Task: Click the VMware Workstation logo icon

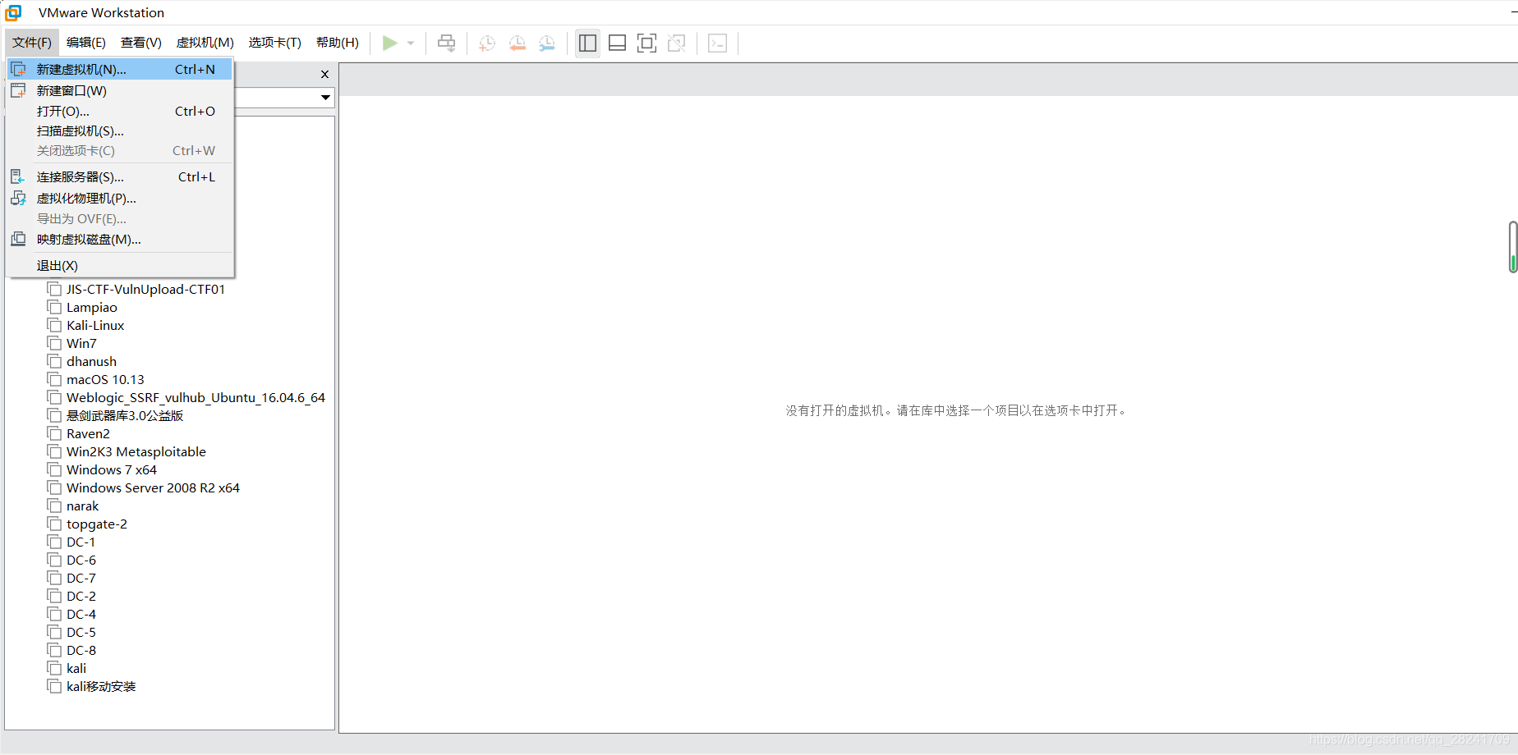Action: tap(14, 12)
